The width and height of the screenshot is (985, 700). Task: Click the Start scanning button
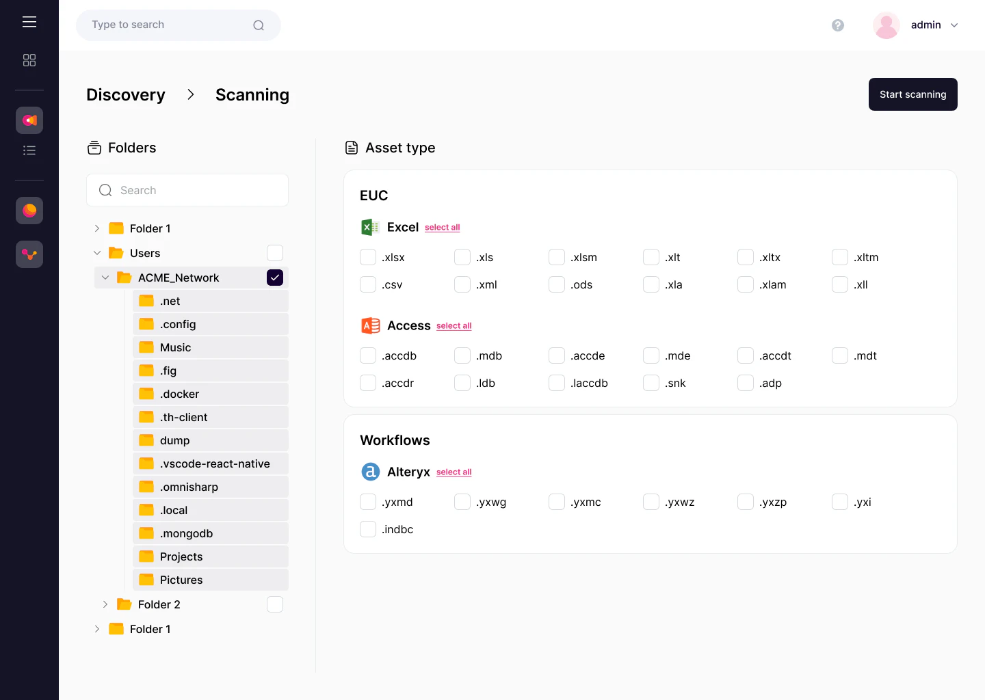pos(912,94)
